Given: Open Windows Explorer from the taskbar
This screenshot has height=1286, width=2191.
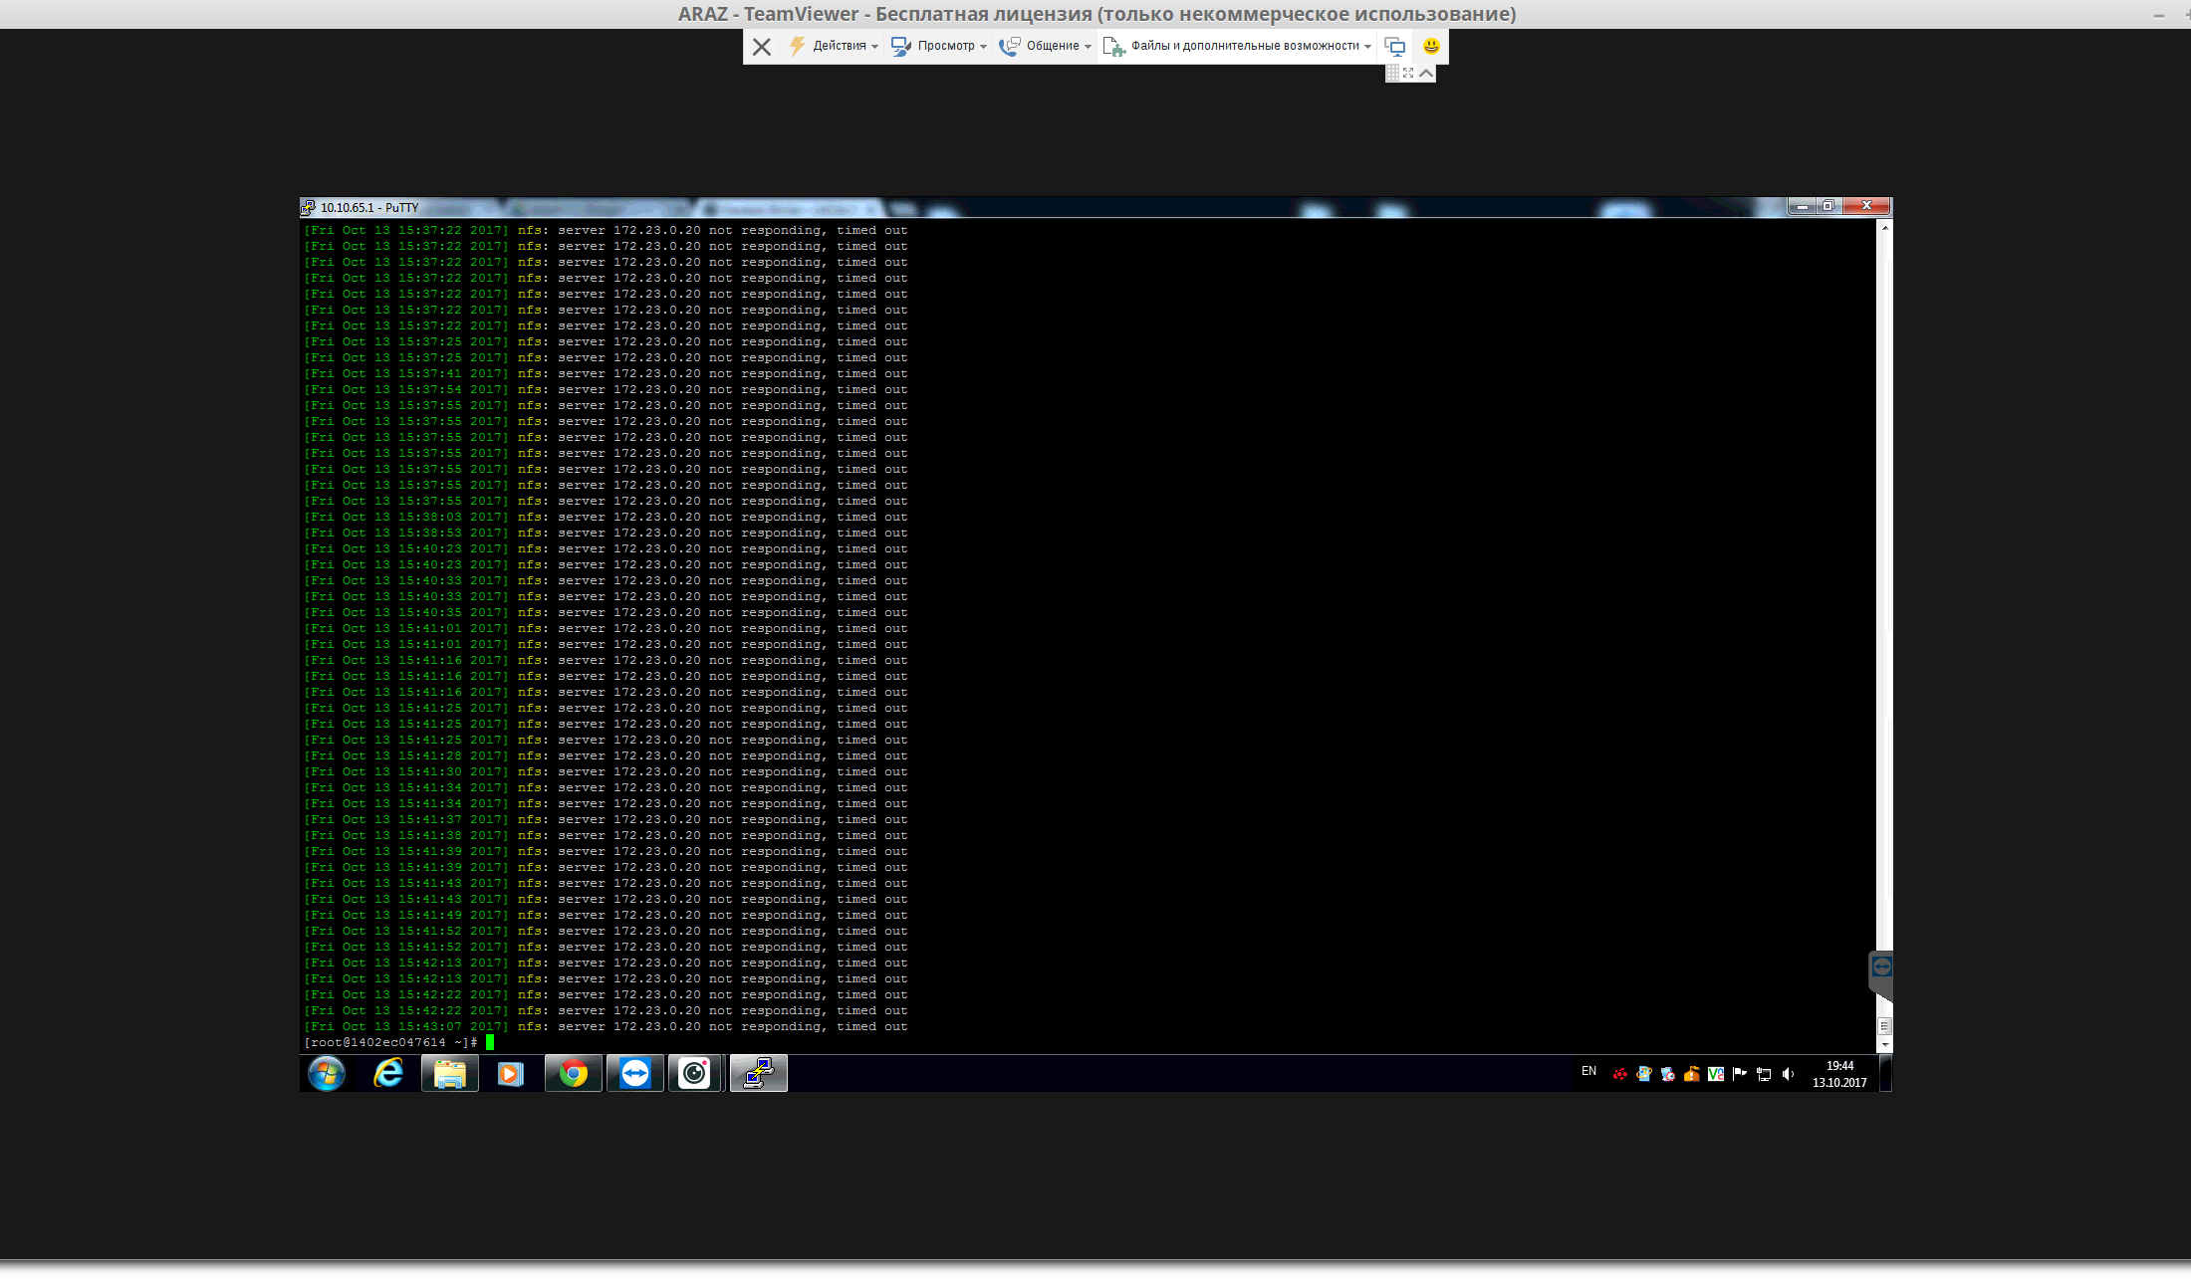Looking at the screenshot, I should pyautogui.click(x=450, y=1073).
